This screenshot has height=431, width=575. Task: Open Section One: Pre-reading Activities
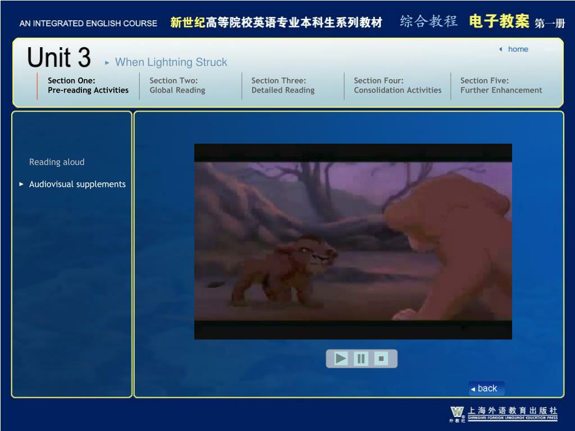88,85
